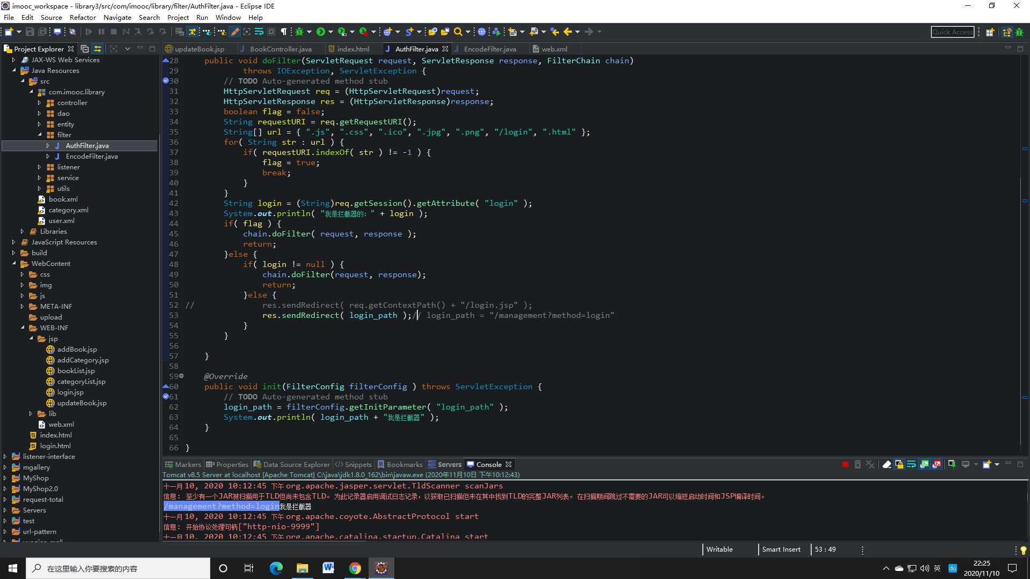
Task: Select login.jsp in the jsp folder
Action: (x=70, y=392)
